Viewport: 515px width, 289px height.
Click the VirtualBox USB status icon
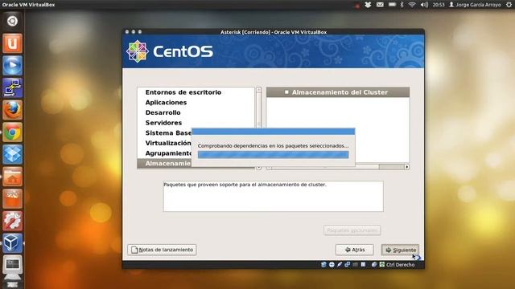(340, 264)
